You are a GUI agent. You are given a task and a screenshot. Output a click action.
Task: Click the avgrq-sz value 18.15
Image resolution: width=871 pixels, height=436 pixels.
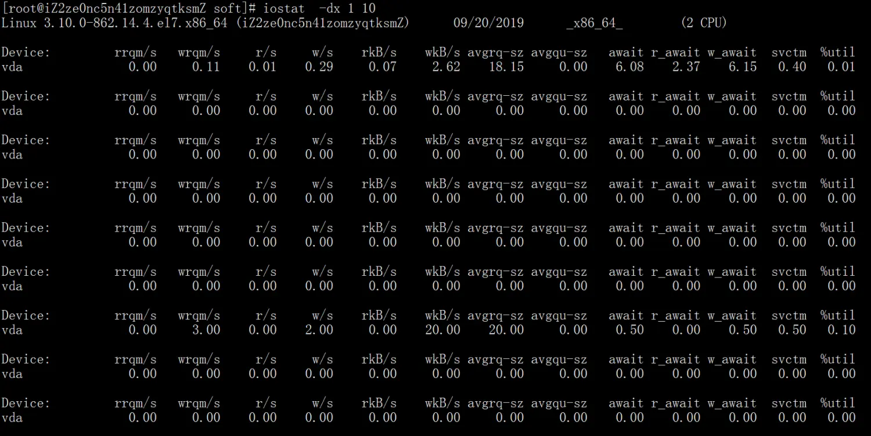(x=506, y=67)
